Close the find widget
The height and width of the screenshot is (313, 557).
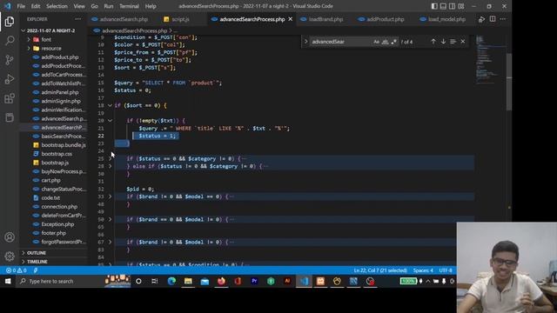463,42
